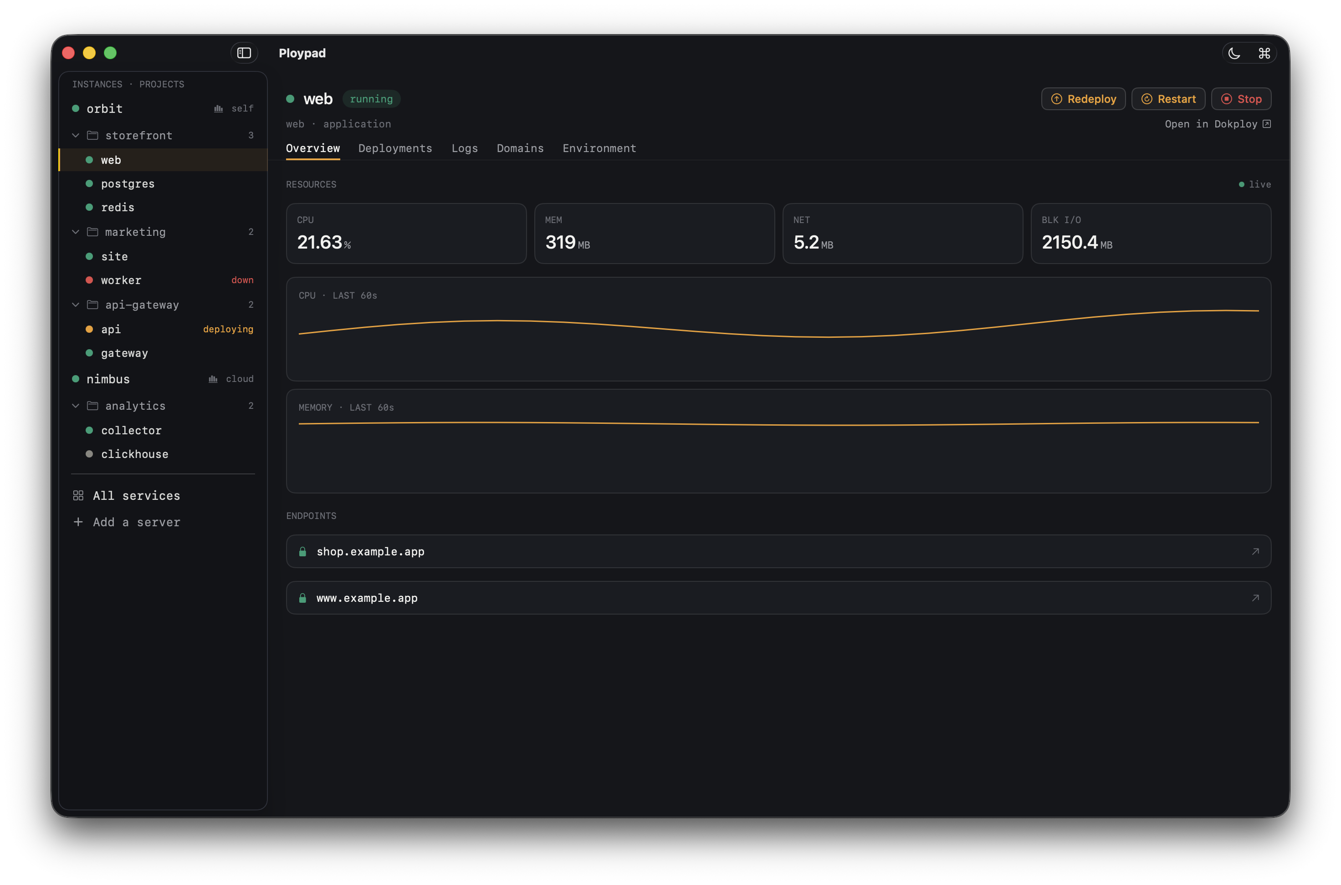Image resolution: width=1341 pixels, height=885 pixels.
Task: Click the Redeploy button
Action: 1083,99
